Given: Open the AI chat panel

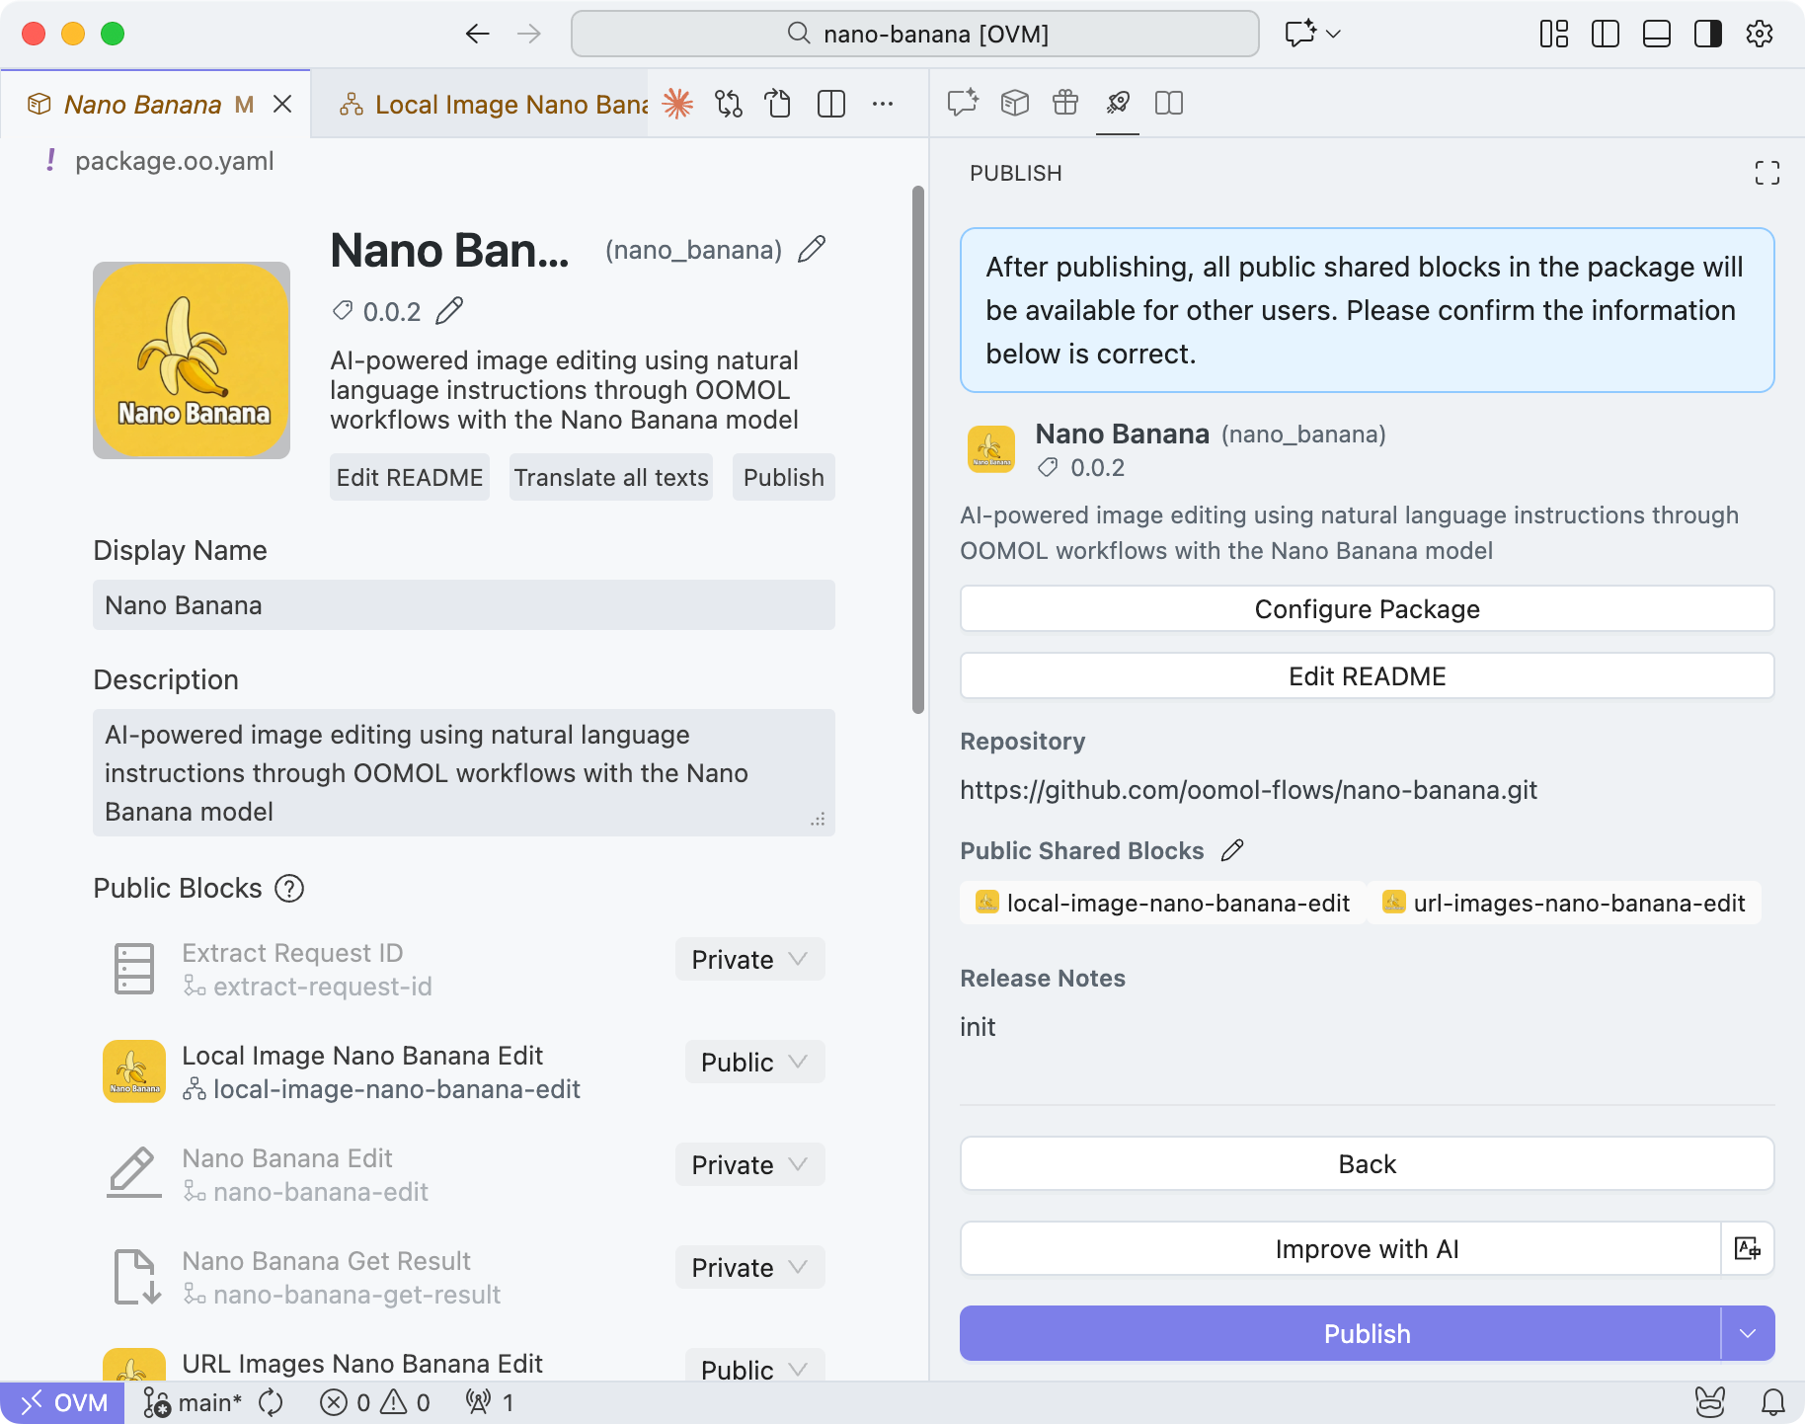Looking at the screenshot, I should [963, 104].
